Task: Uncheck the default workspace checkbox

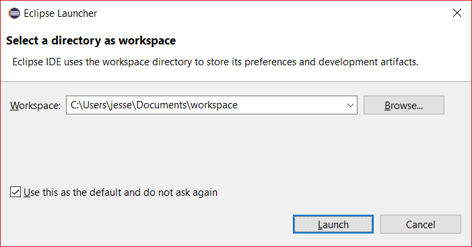Action: (x=15, y=192)
